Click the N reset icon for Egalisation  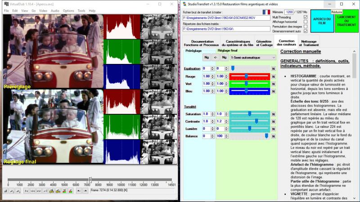point(274,69)
